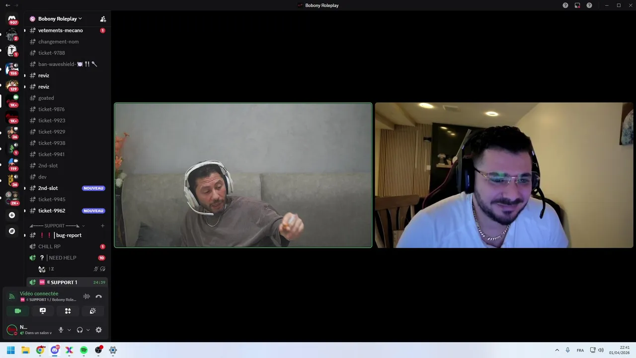Open network and volume tray icons

pos(597,350)
